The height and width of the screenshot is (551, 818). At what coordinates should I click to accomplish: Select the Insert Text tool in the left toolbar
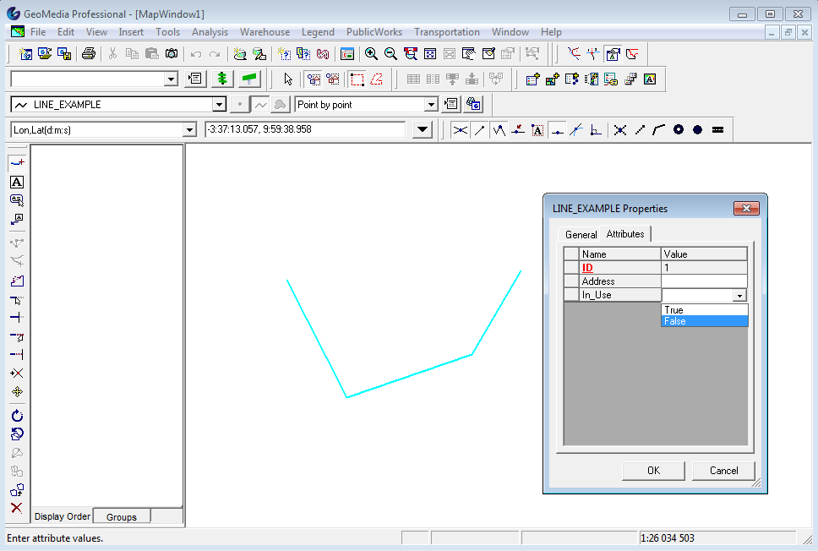(15, 182)
